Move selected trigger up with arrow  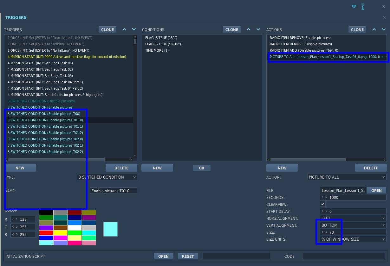pyautogui.click(x=124, y=29)
